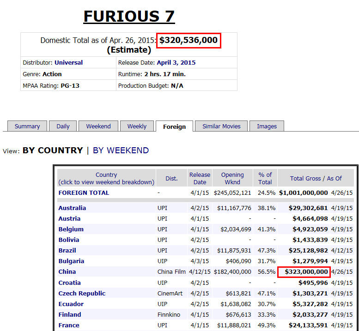Click Belgium's 41.3% of total
359x331 pixels.
[267, 229]
